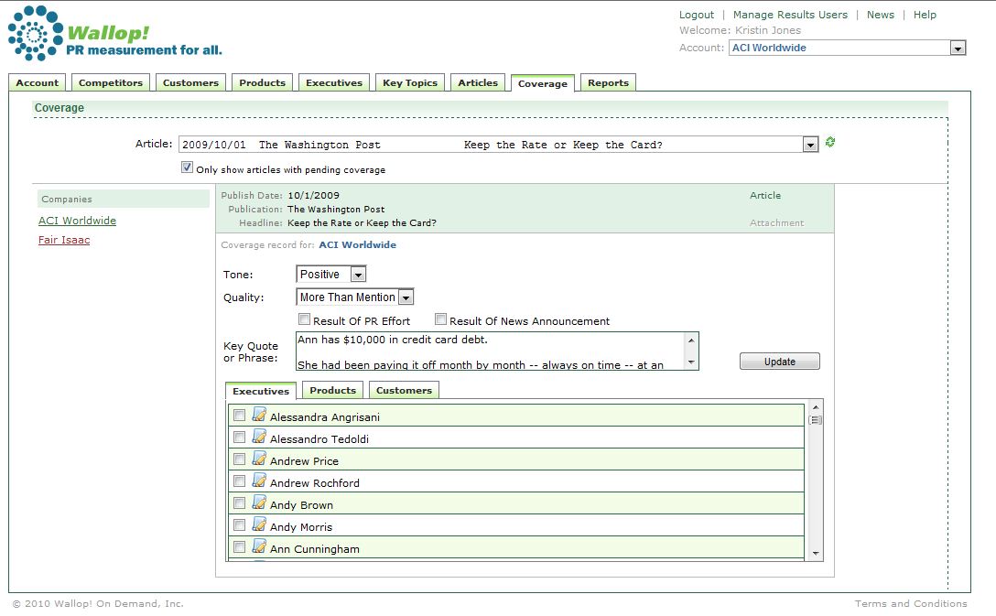The height and width of the screenshot is (616, 996).
Task: Open the Reports tab
Action: (x=608, y=82)
